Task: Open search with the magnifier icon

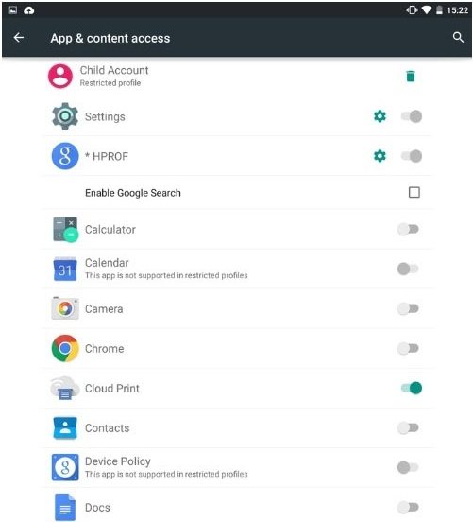Action: tap(458, 37)
